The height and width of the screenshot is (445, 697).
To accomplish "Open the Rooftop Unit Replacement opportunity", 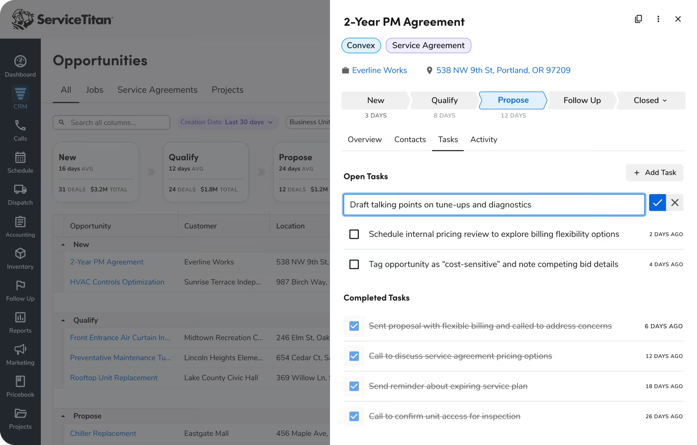I will coord(114,378).
